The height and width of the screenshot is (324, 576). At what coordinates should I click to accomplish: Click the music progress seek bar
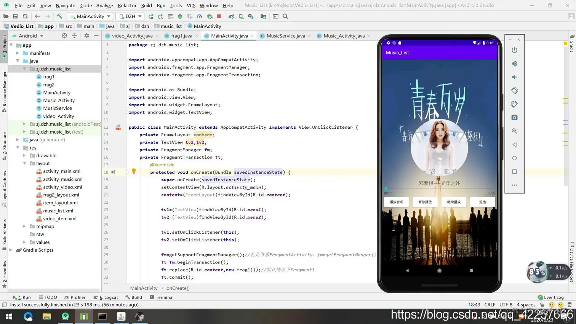(439, 188)
